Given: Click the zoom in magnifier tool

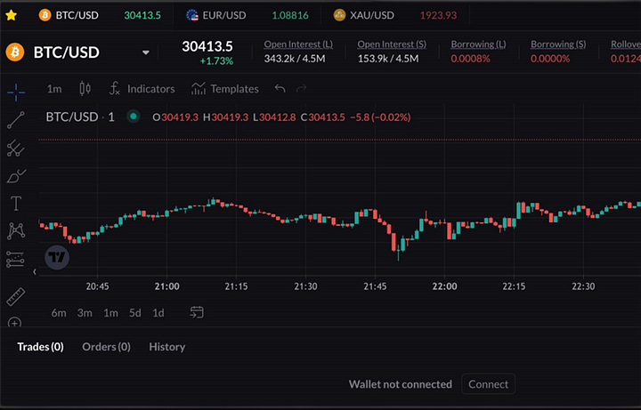Looking at the screenshot, I should 15,322.
